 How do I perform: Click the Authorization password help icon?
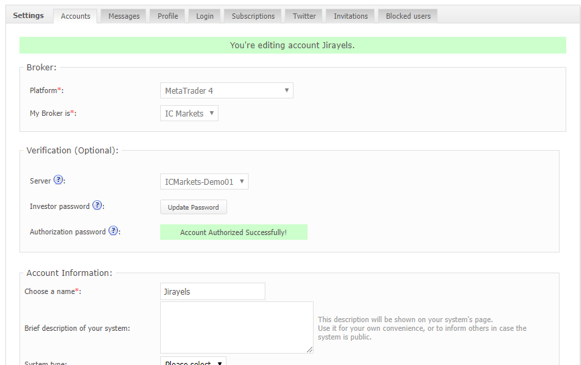coord(113,231)
